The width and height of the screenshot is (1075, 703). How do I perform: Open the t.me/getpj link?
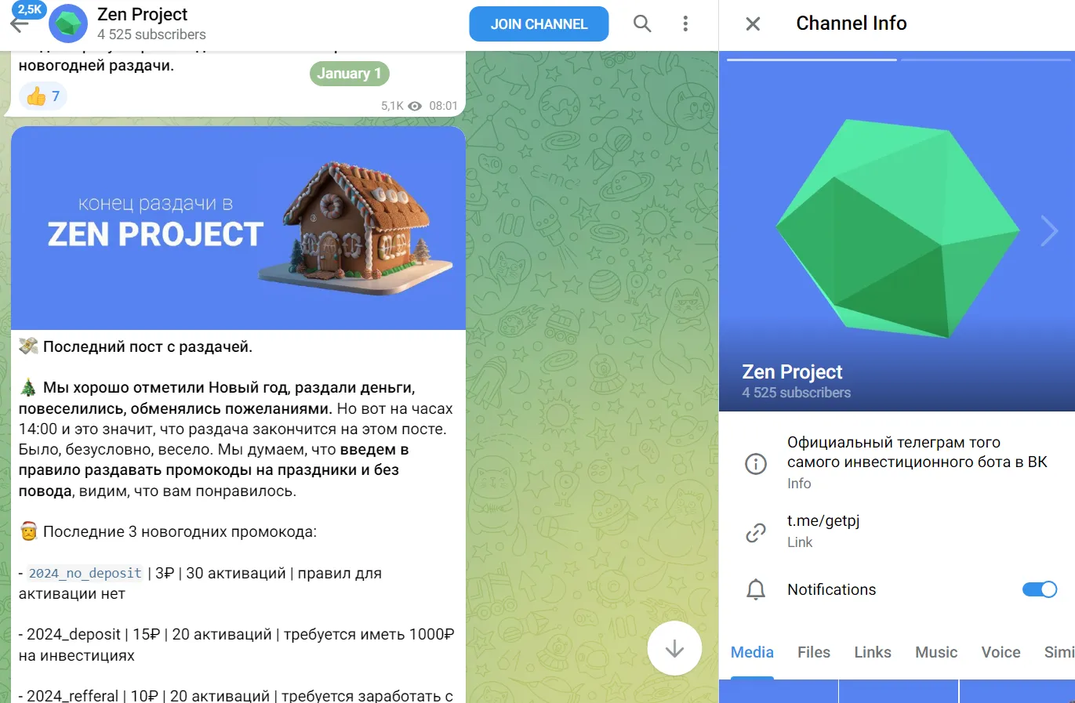pyautogui.click(x=823, y=520)
